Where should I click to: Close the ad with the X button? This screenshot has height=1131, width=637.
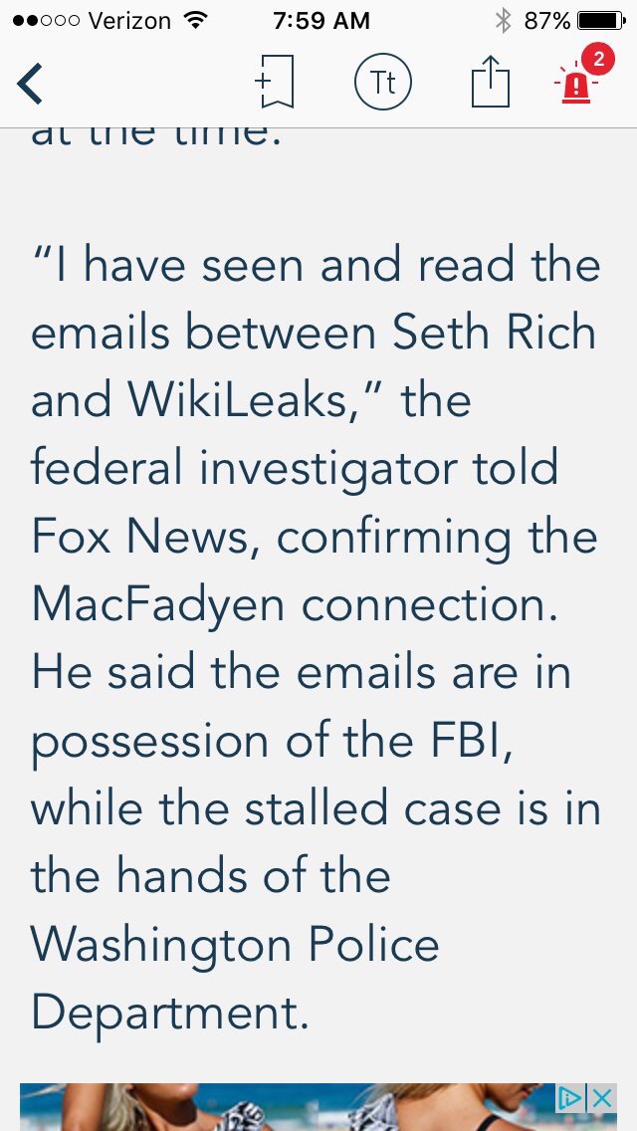(602, 1098)
